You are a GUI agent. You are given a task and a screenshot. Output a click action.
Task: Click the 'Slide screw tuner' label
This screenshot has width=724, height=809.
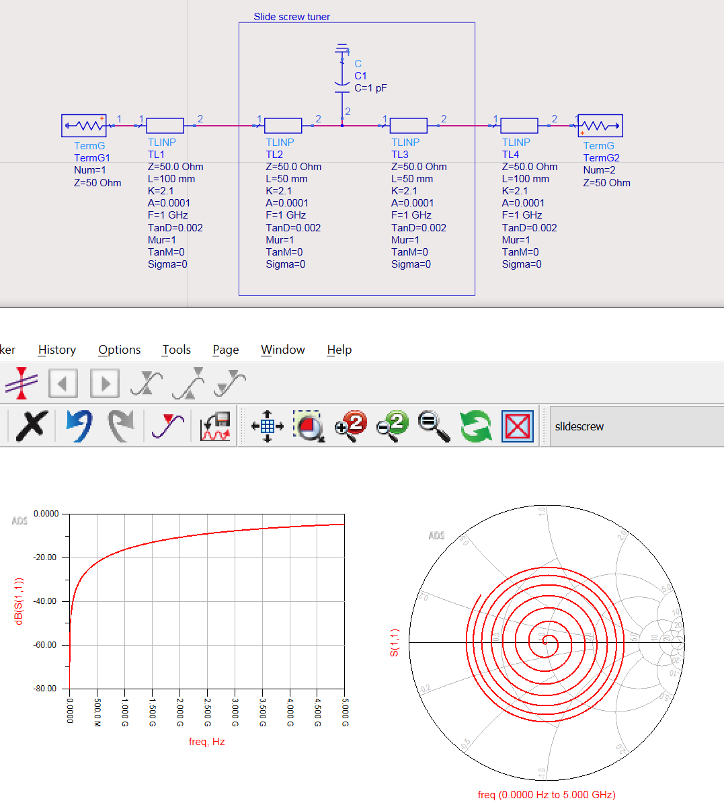click(292, 17)
